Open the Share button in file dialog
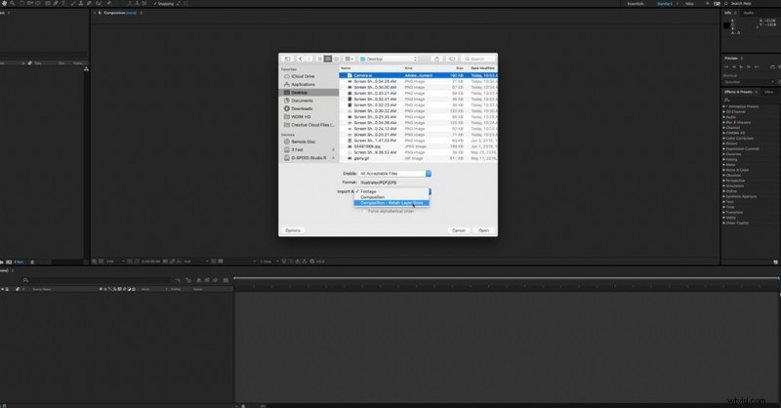 (x=436, y=59)
